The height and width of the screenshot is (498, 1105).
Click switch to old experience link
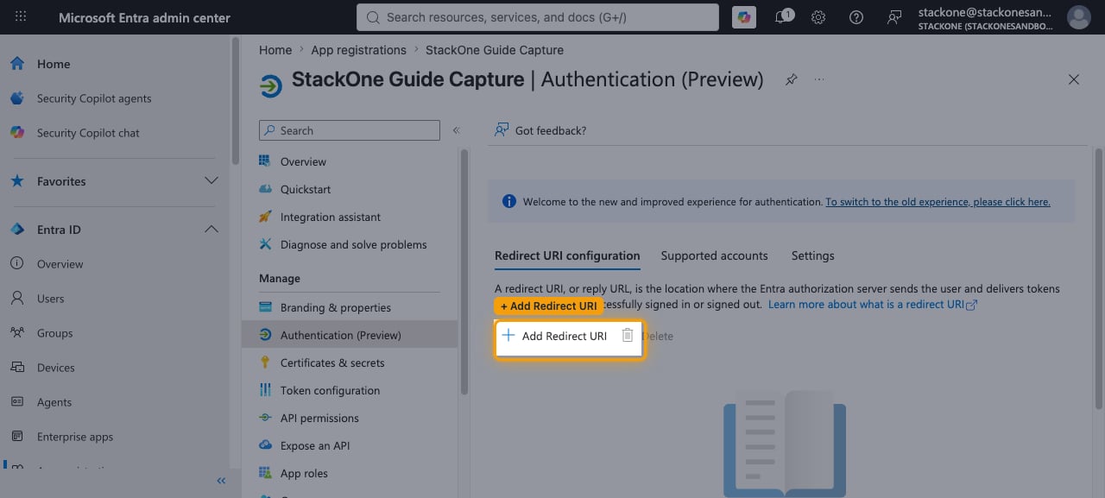938,202
